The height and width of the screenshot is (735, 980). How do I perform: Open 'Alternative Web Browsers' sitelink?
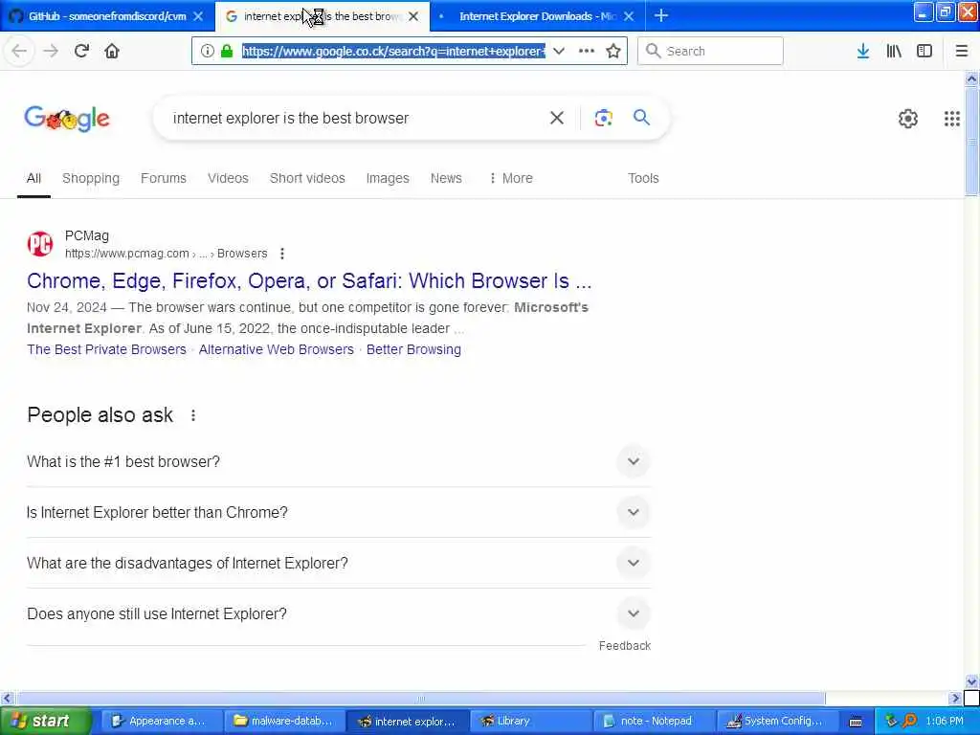[277, 349]
